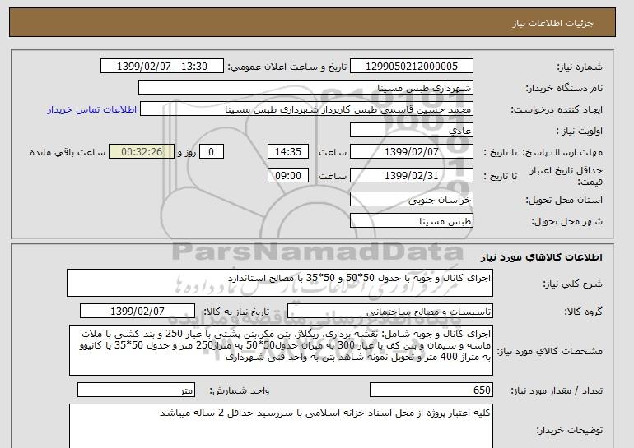This screenshot has width=634, height=448.
Task: Click the response deadline date 1399/02/07
Action: (411, 152)
